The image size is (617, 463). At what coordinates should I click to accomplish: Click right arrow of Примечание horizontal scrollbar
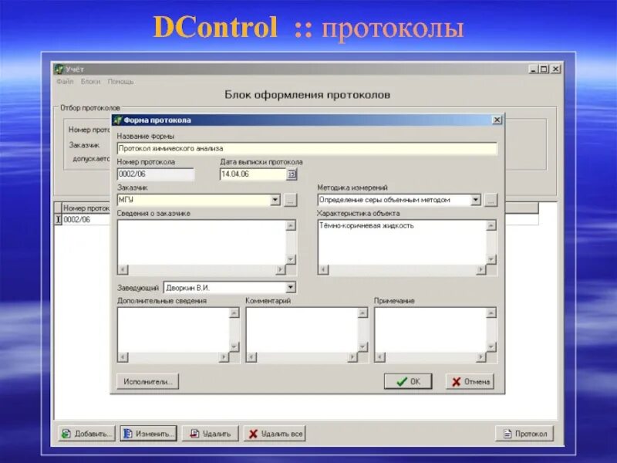pyautogui.click(x=480, y=357)
